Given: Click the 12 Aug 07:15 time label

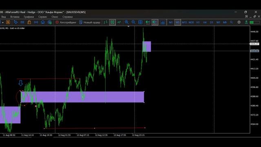Looking at the screenshot, I should (x=83, y=135).
